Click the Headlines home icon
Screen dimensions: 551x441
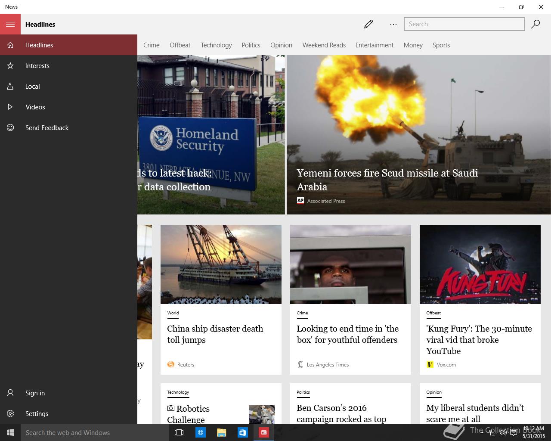[x=10, y=45]
